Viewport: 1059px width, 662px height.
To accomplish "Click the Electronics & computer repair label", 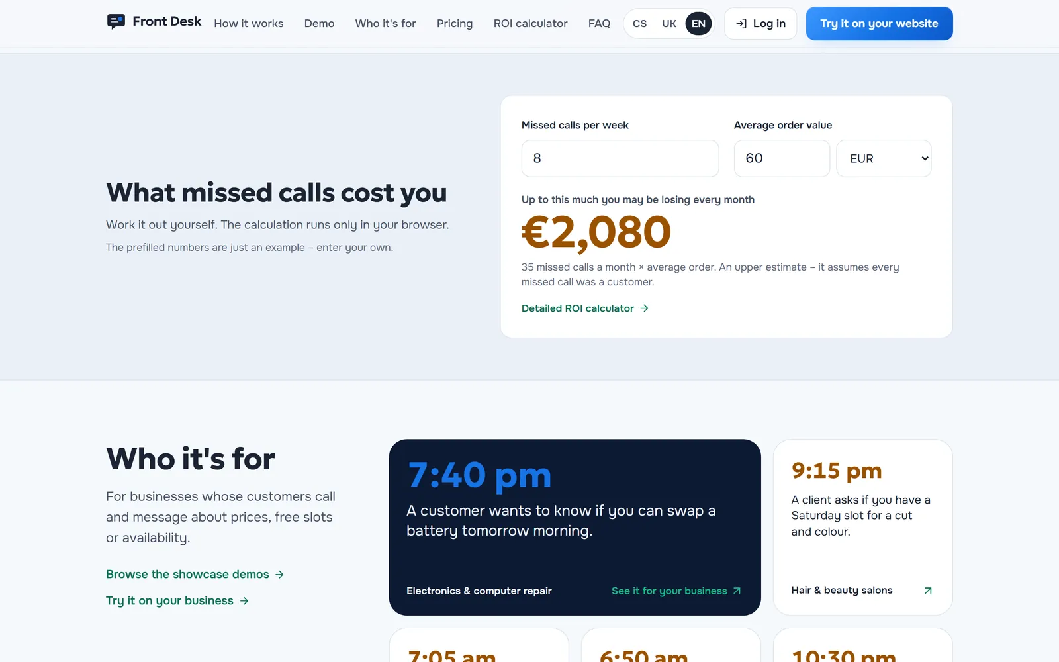I will 479,591.
